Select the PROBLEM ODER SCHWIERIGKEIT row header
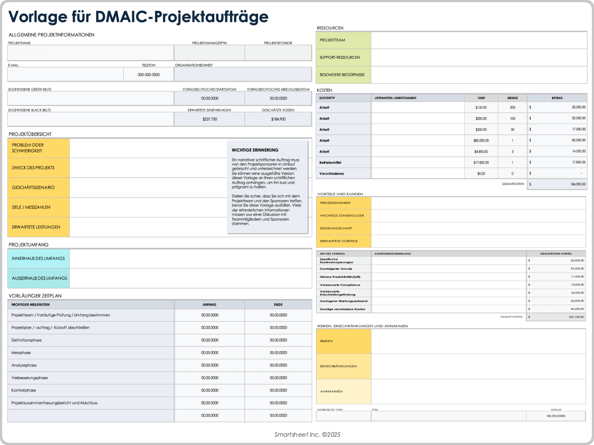The image size is (594, 445). [x=38, y=148]
